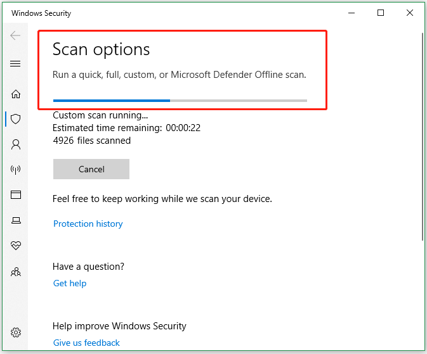Open the Protection history link
The width and height of the screenshot is (427, 354).
[88, 224]
